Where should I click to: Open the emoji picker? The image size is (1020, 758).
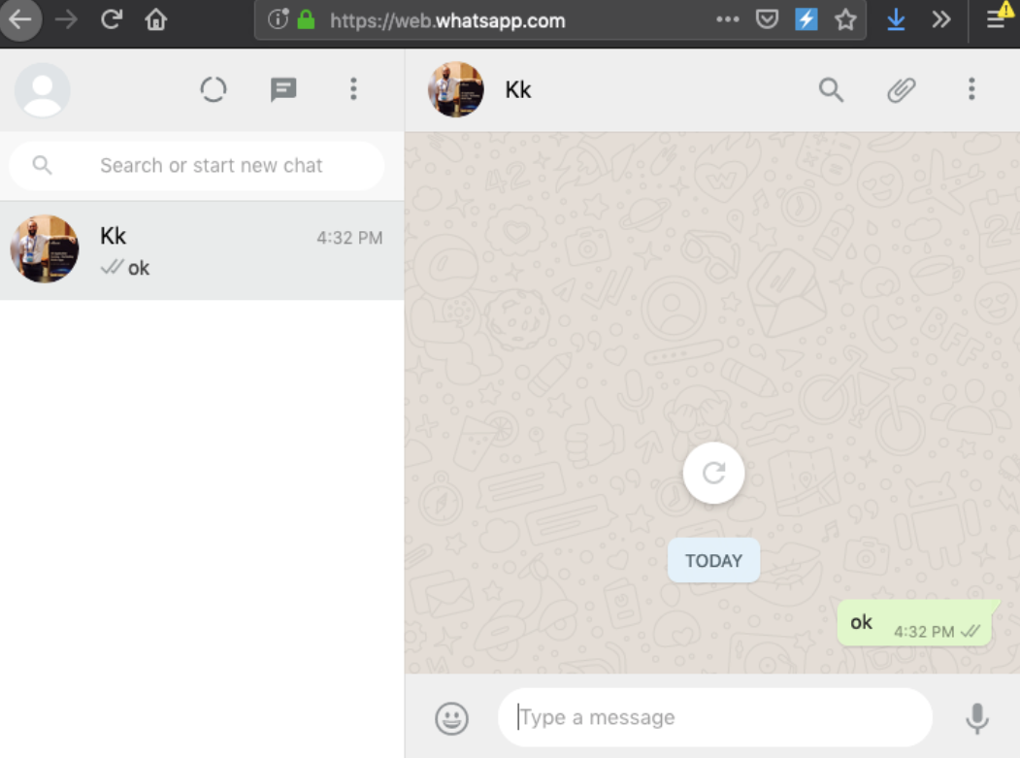tap(451, 718)
